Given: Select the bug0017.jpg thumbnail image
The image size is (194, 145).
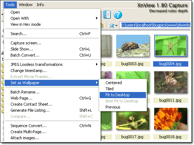Looking at the screenshot, I should 133,119.
